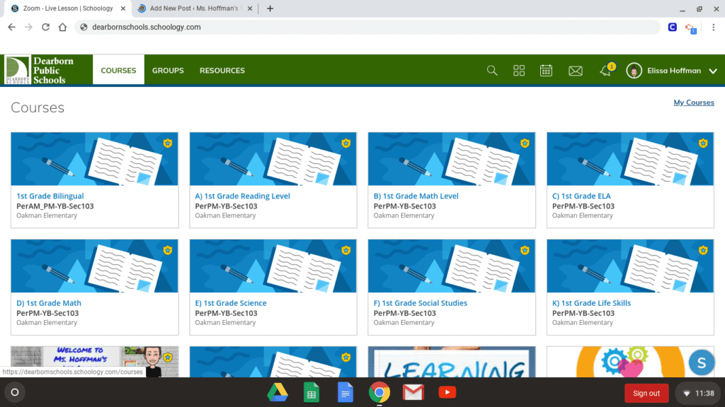
Task: Open A) 1st Grade Reading Level course
Action: pyautogui.click(x=242, y=196)
